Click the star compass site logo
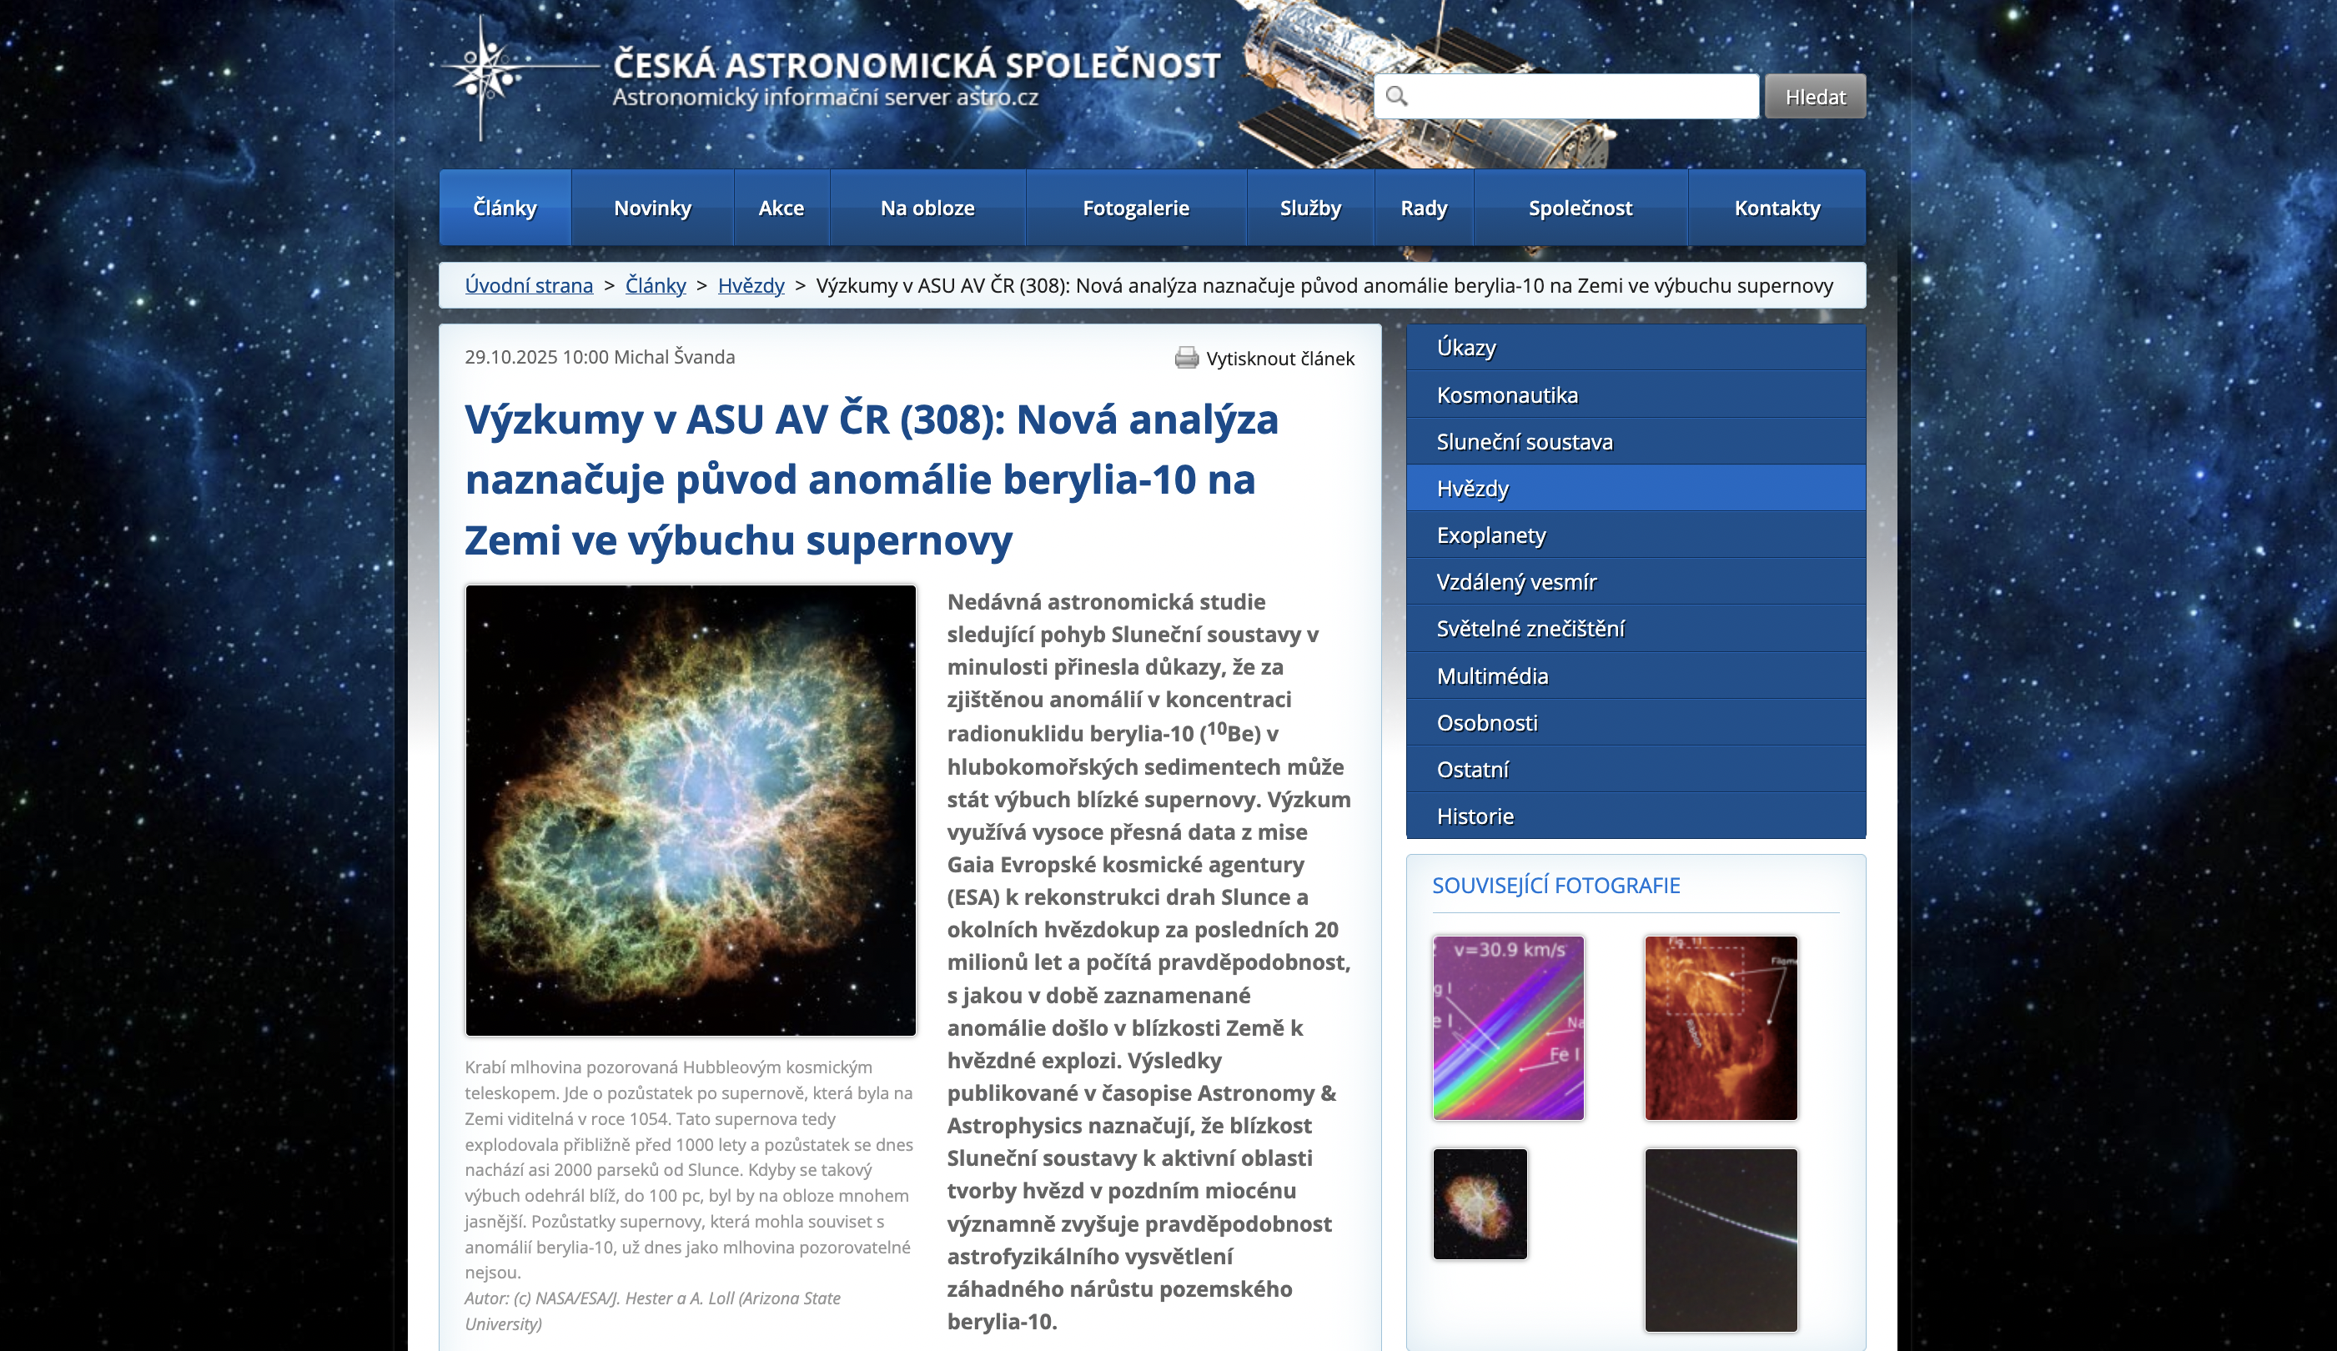 coord(484,74)
